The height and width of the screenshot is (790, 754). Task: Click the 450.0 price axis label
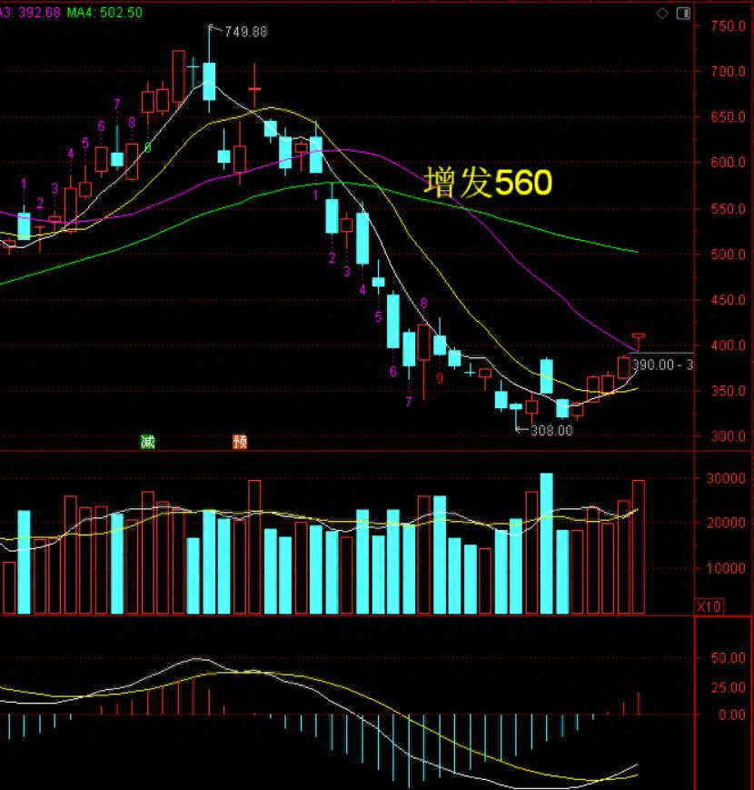728,300
